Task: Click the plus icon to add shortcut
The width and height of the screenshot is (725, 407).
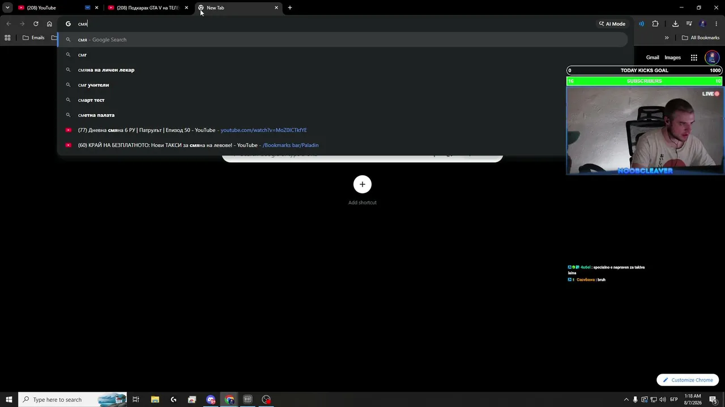Action: 362,184
